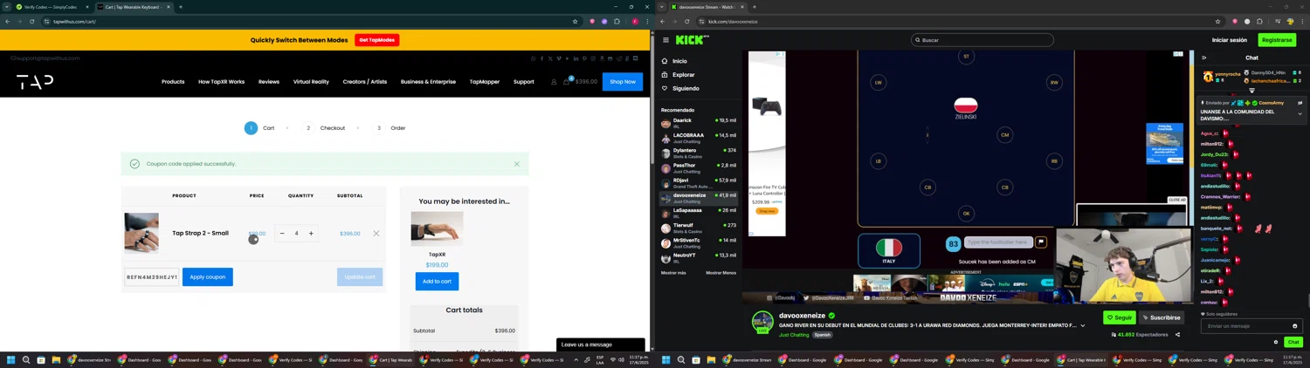Click the blue Shop Now button
The image size is (1310, 368).
pos(623,82)
